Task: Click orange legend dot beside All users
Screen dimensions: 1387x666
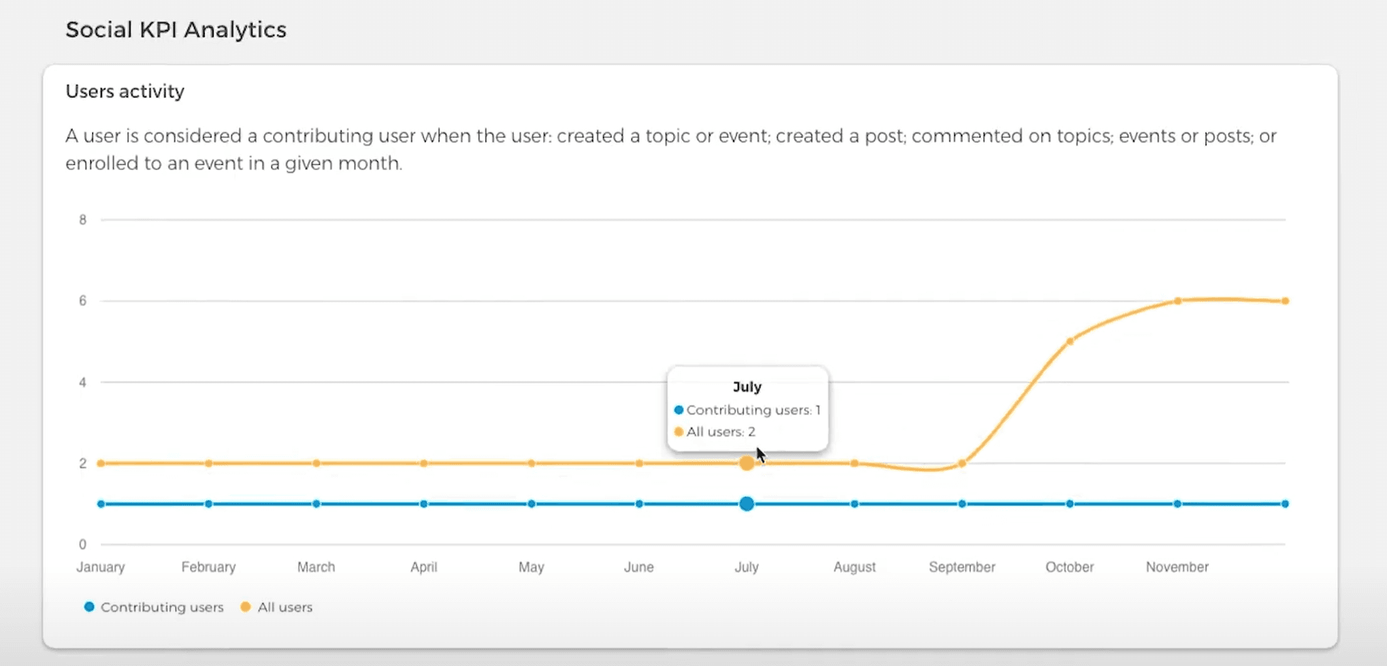Action: tap(246, 607)
